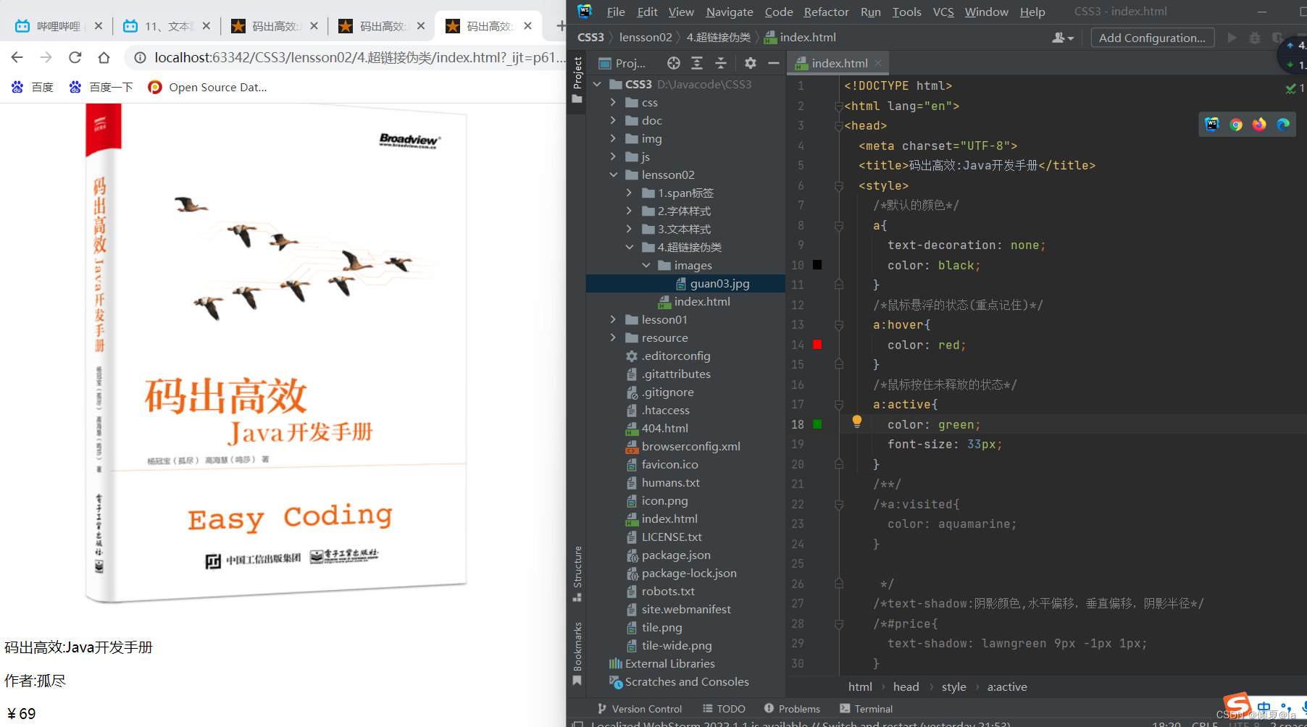Click Add Configuration button
Screen dimensions: 1307x727
(x=1152, y=38)
